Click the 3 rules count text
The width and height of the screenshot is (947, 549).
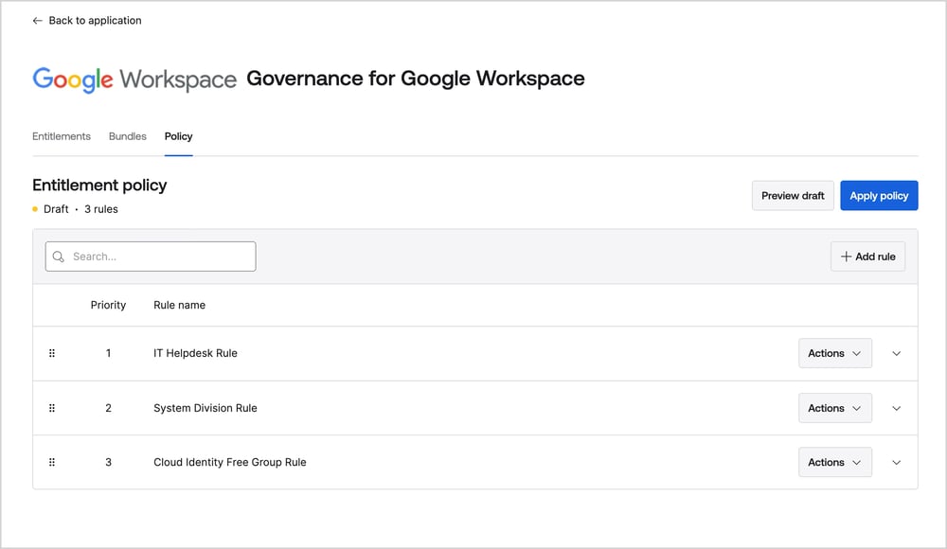coord(101,209)
